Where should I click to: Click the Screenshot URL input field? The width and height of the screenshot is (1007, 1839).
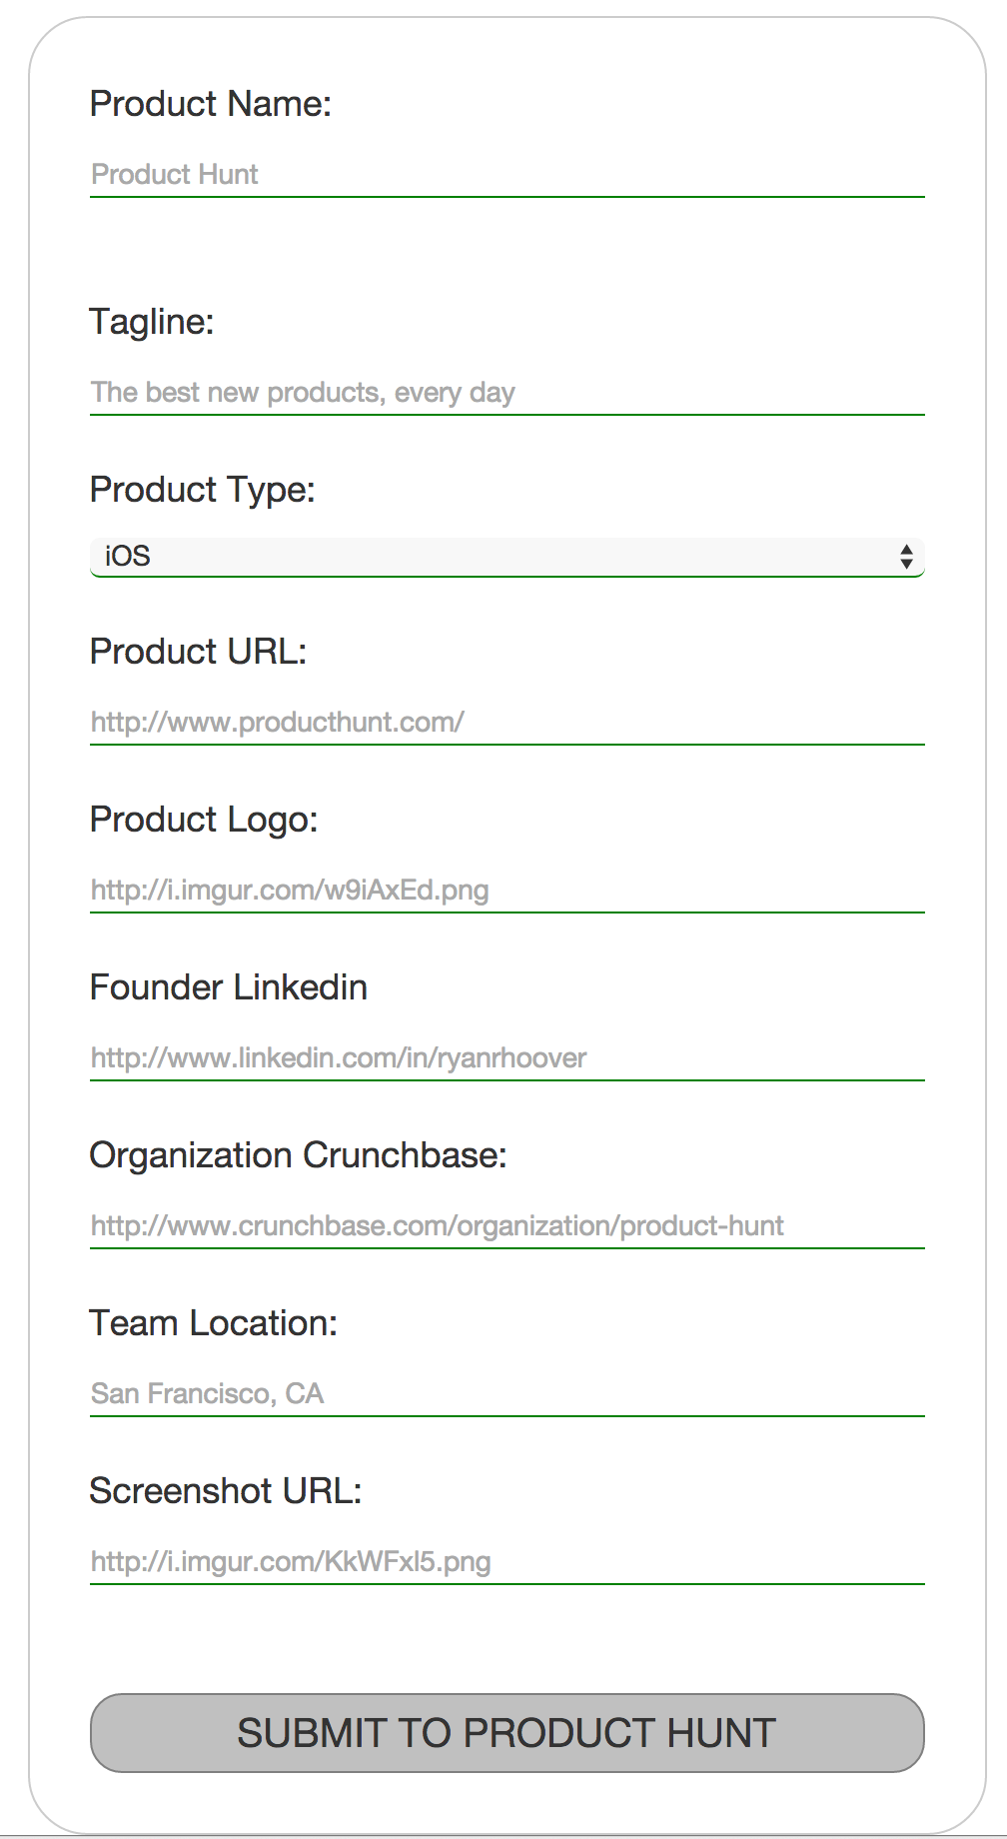(x=506, y=1562)
